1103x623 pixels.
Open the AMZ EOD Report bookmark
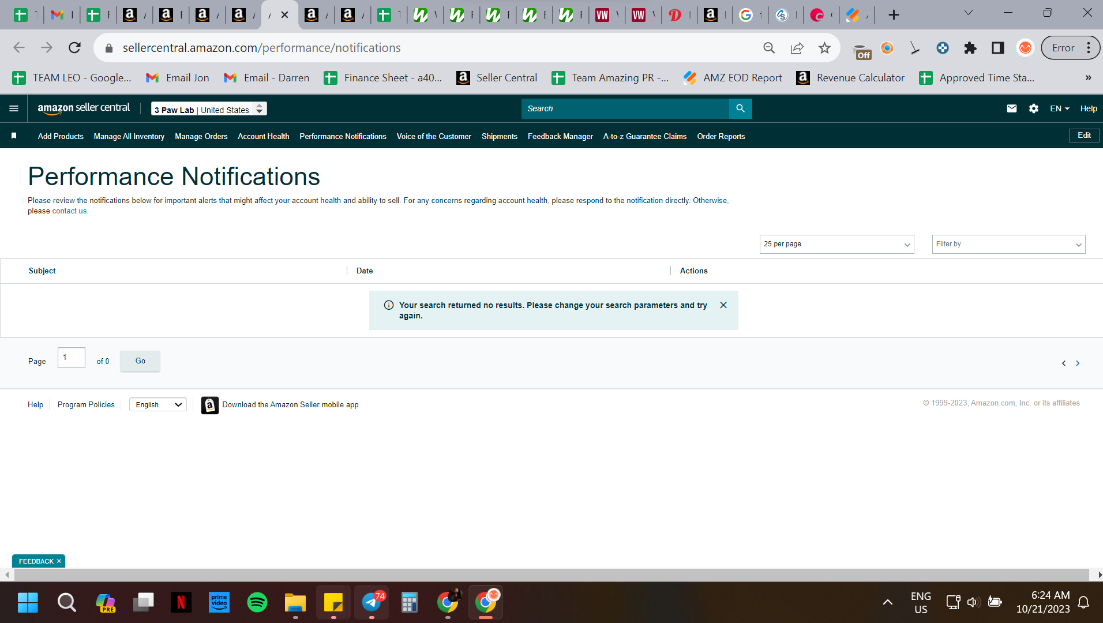[733, 78]
